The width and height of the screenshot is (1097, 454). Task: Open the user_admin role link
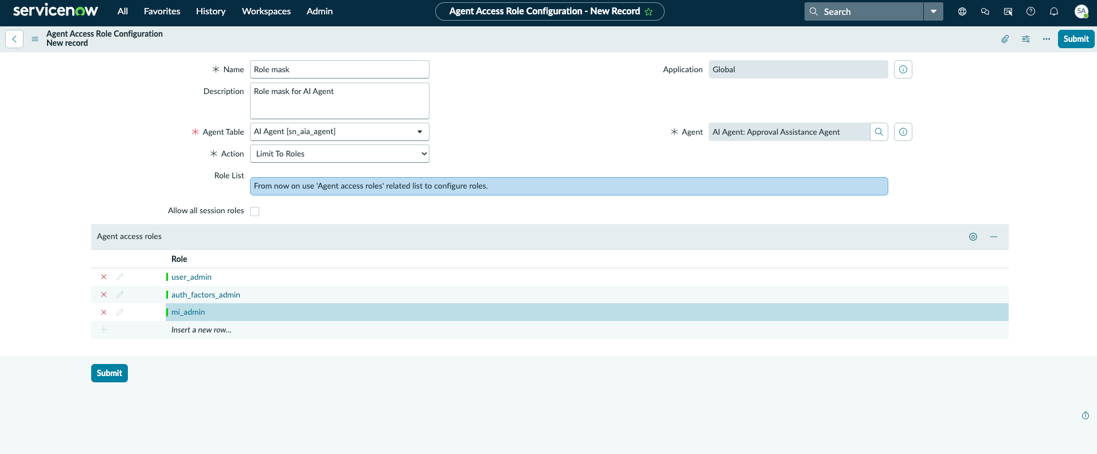click(x=192, y=277)
